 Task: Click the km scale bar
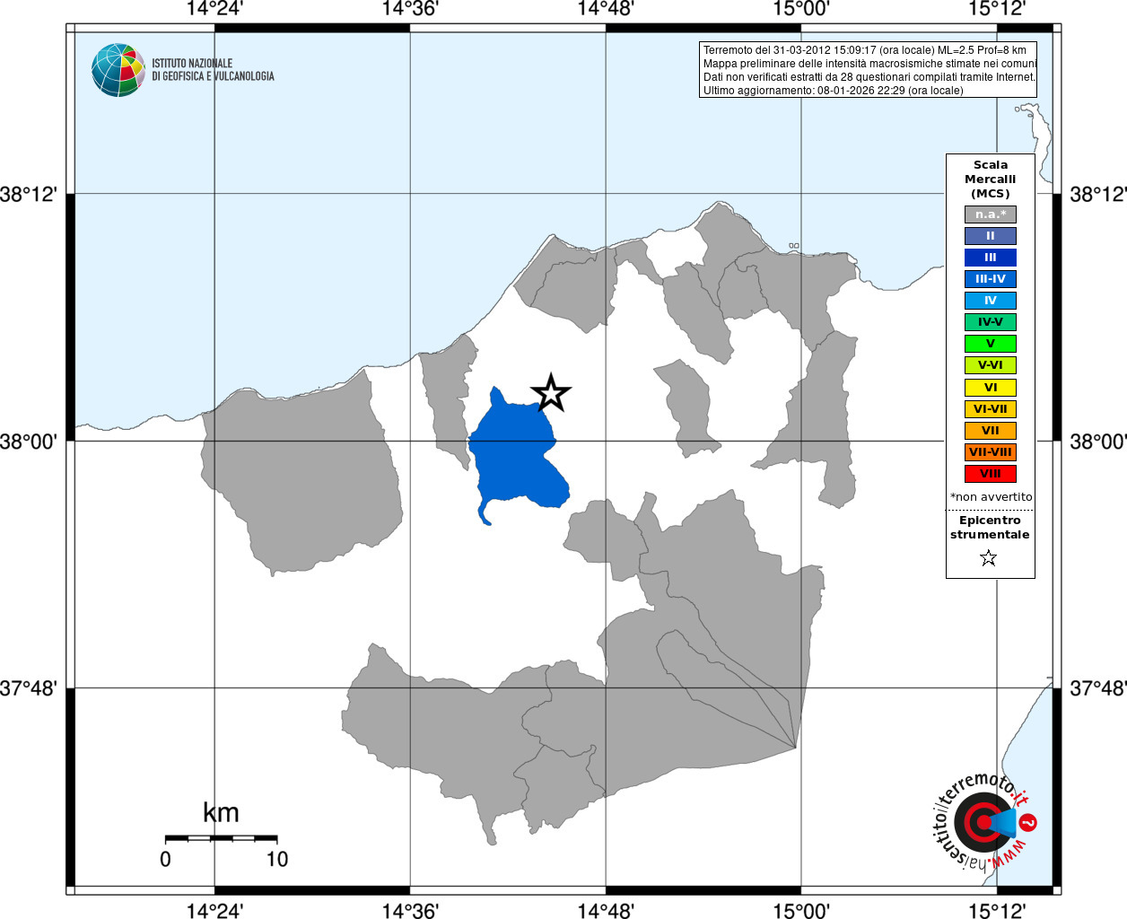221,838
